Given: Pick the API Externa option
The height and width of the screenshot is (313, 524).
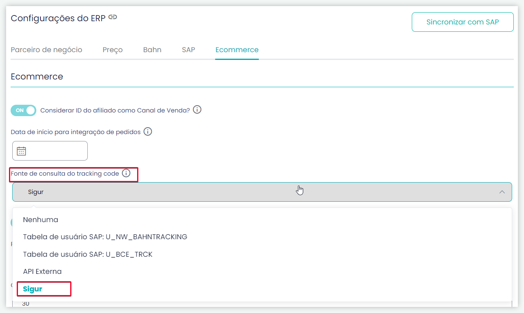Looking at the screenshot, I should [x=262, y=271].
